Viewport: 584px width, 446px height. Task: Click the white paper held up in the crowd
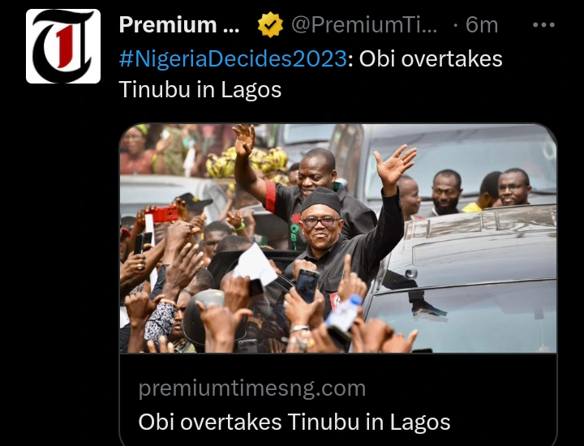click(255, 265)
